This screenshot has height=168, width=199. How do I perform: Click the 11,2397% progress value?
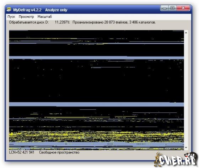tap(62, 22)
